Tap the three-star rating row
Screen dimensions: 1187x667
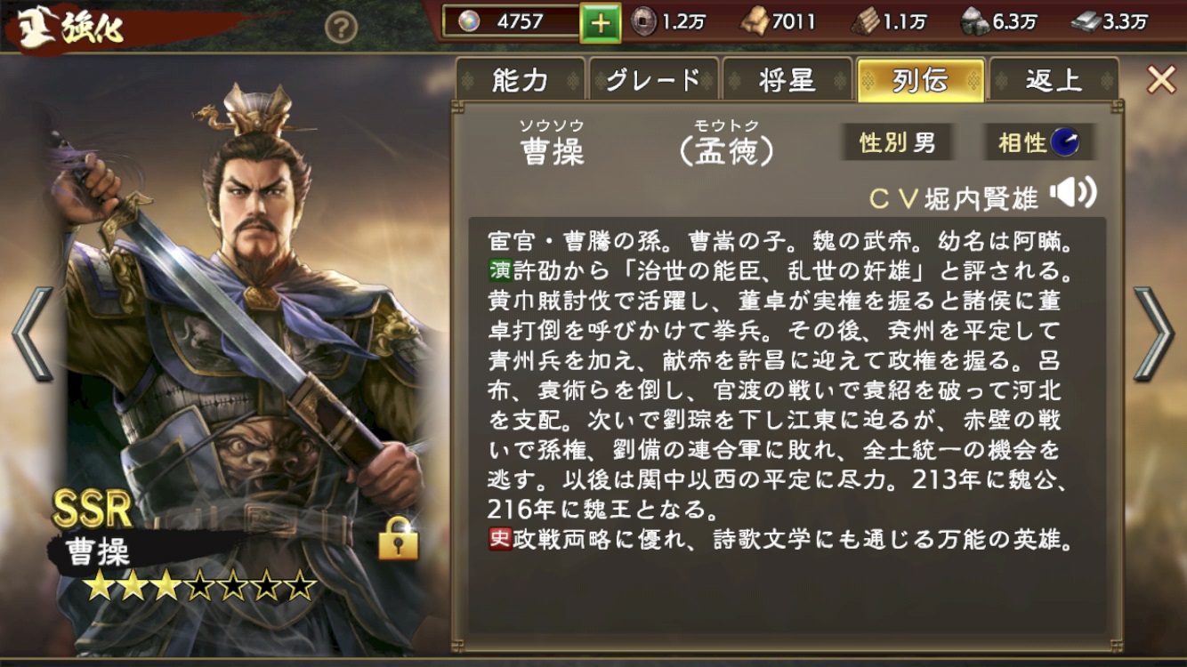point(200,586)
